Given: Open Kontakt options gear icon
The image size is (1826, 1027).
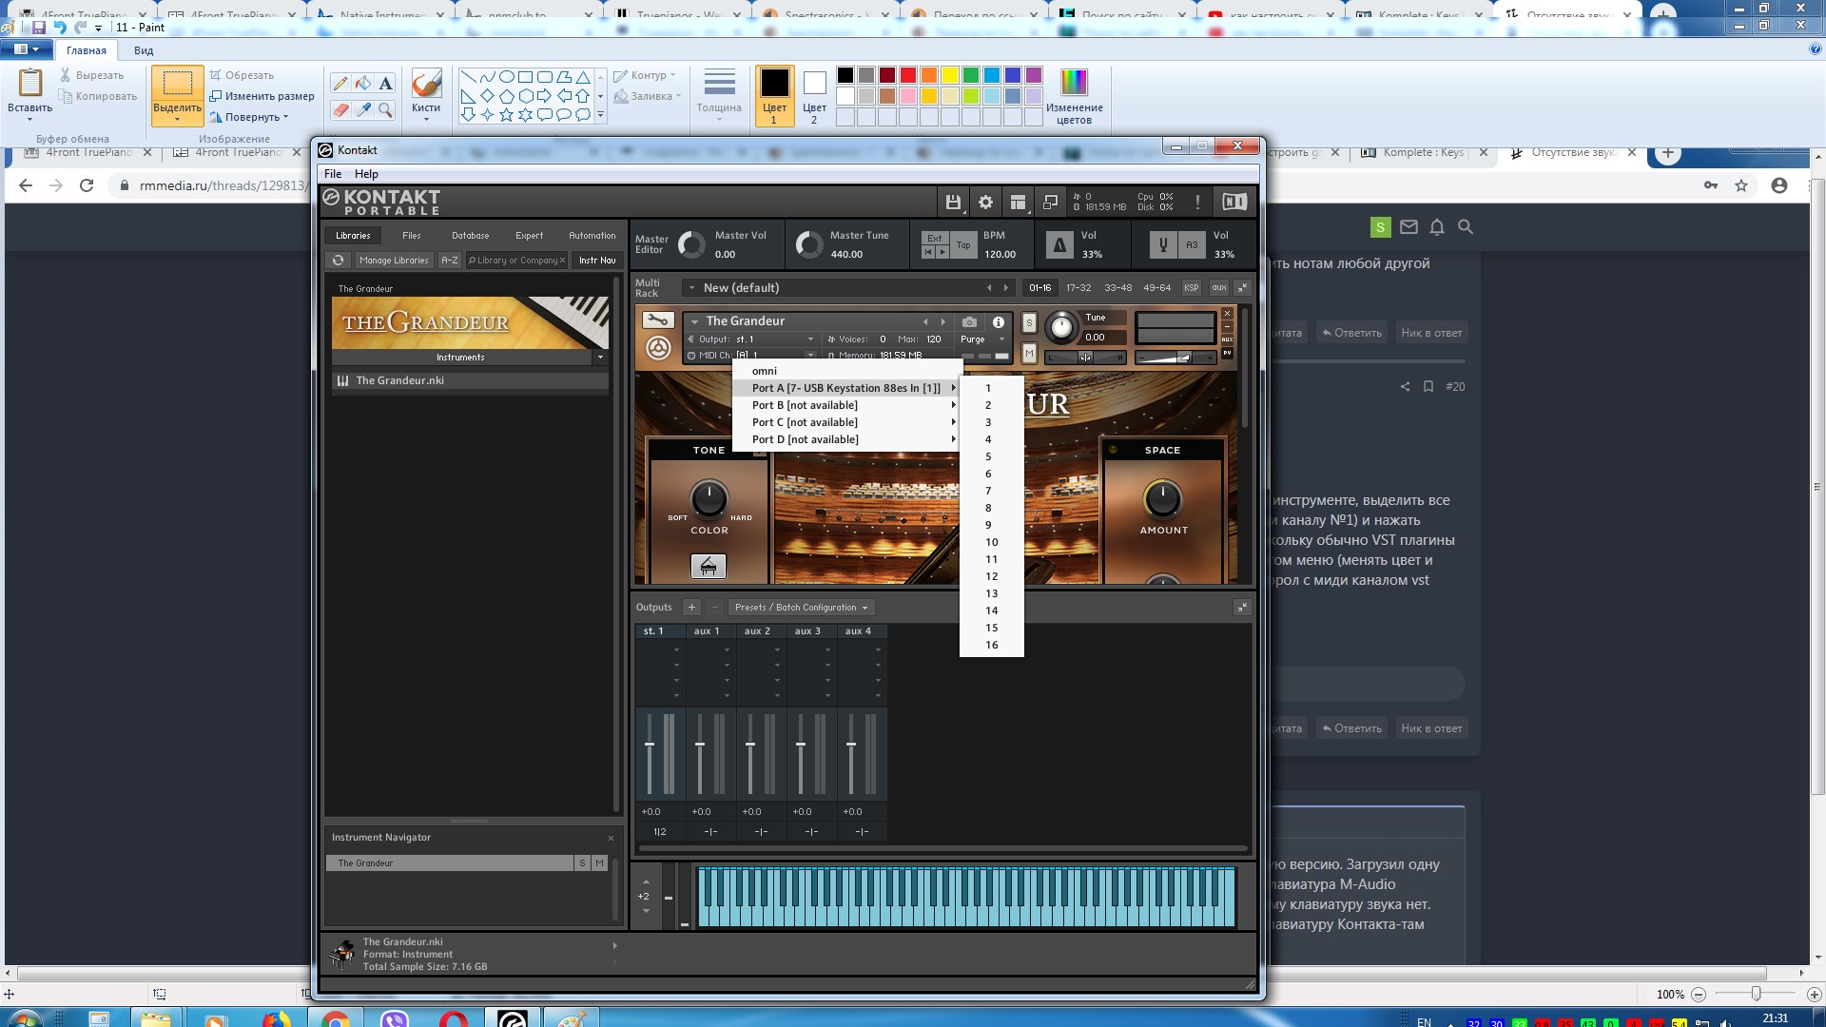Looking at the screenshot, I should click(x=985, y=202).
